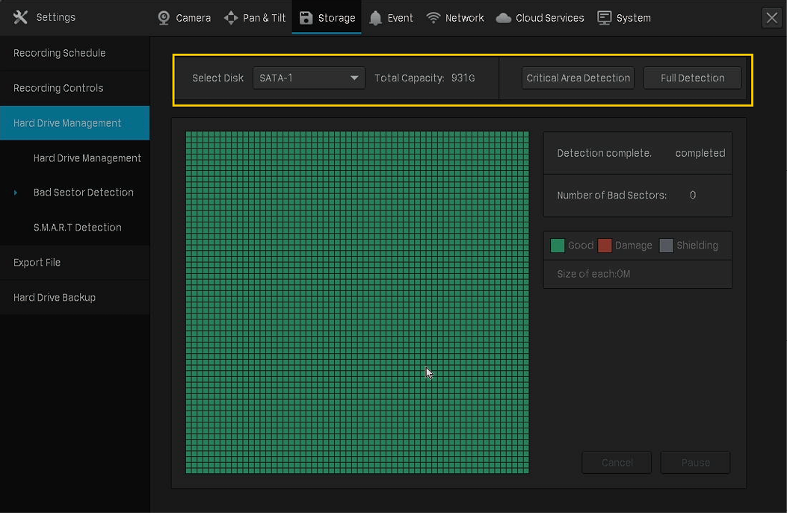The width and height of the screenshot is (787, 515).
Task: Click the Cancel button
Action: coord(617,462)
